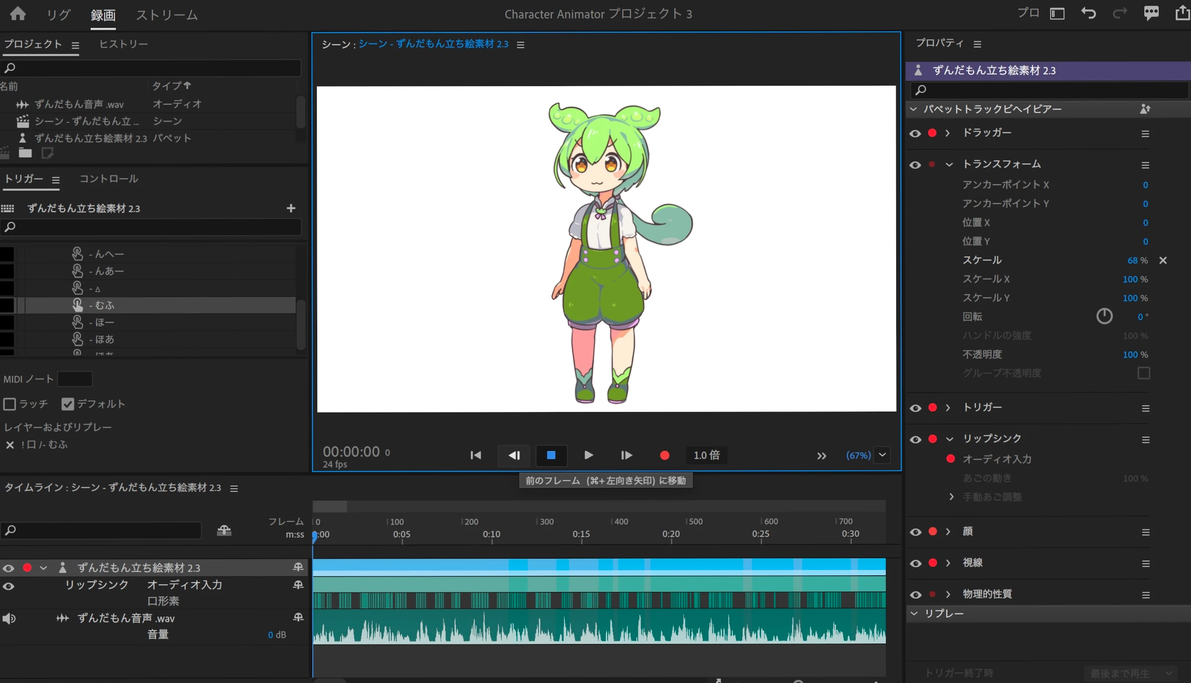This screenshot has width=1191, height=683.
Task: Collapse the リップシンク behavior section
Action: point(950,439)
